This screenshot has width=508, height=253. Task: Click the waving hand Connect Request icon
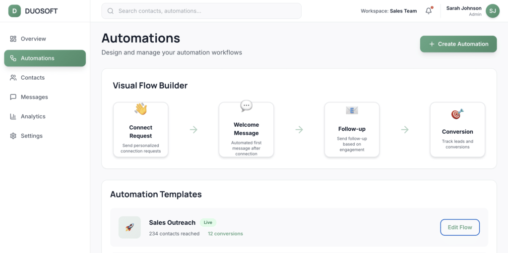[141, 109]
